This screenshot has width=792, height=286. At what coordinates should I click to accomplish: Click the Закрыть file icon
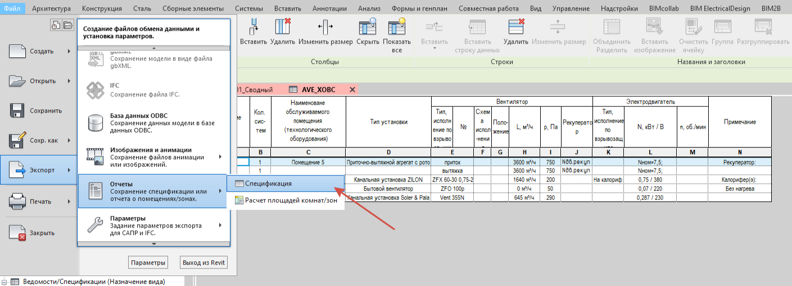point(17,233)
